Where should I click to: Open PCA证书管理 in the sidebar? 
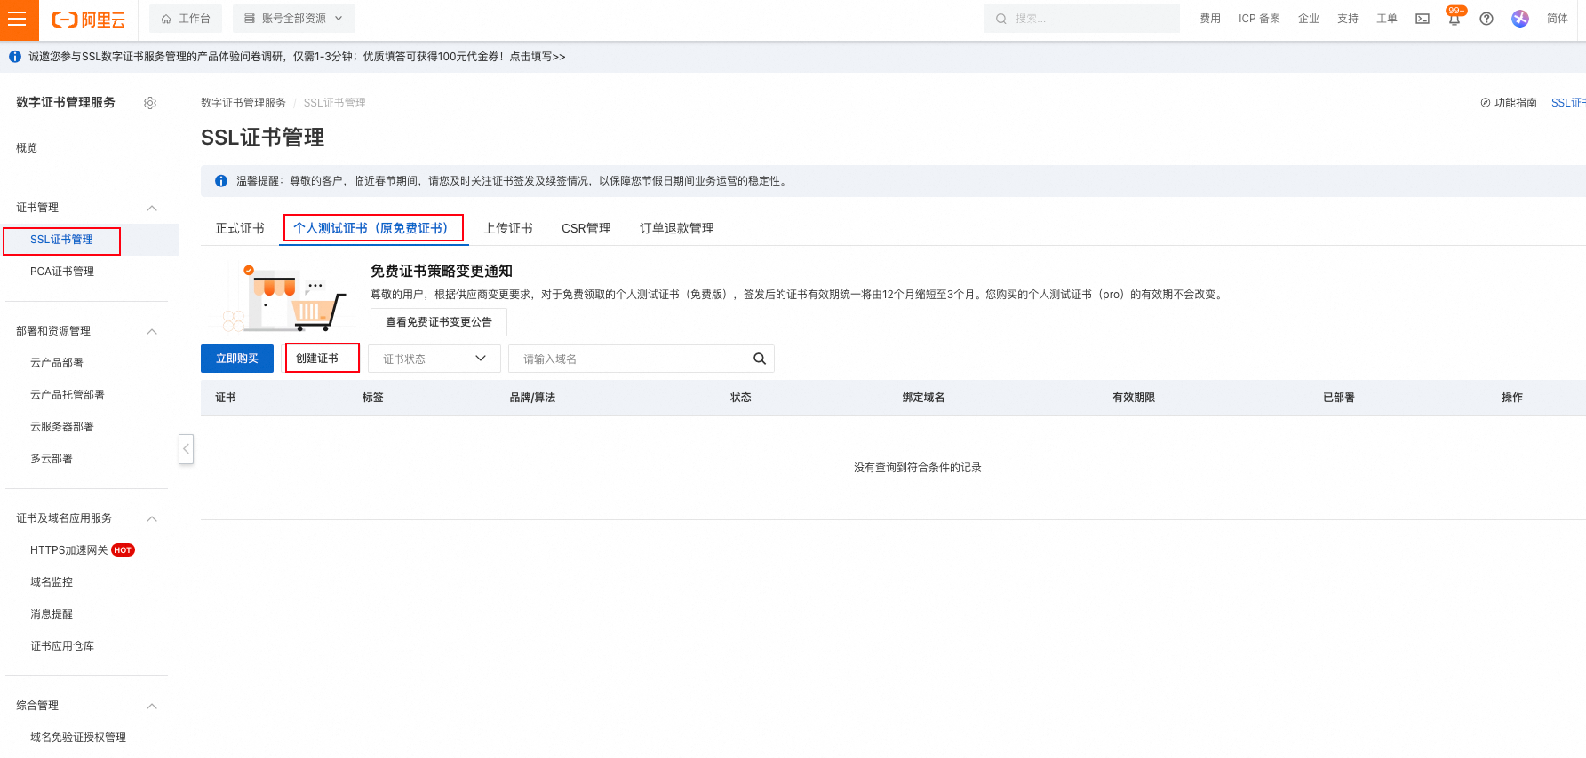pyautogui.click(x=62, y=272)
